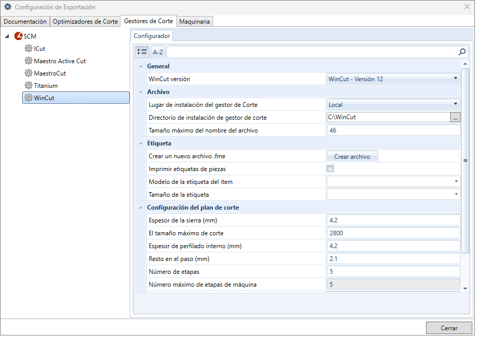Click El tamaño máximo de corte field 2800
479x337 pixels.
click(394, 233)
